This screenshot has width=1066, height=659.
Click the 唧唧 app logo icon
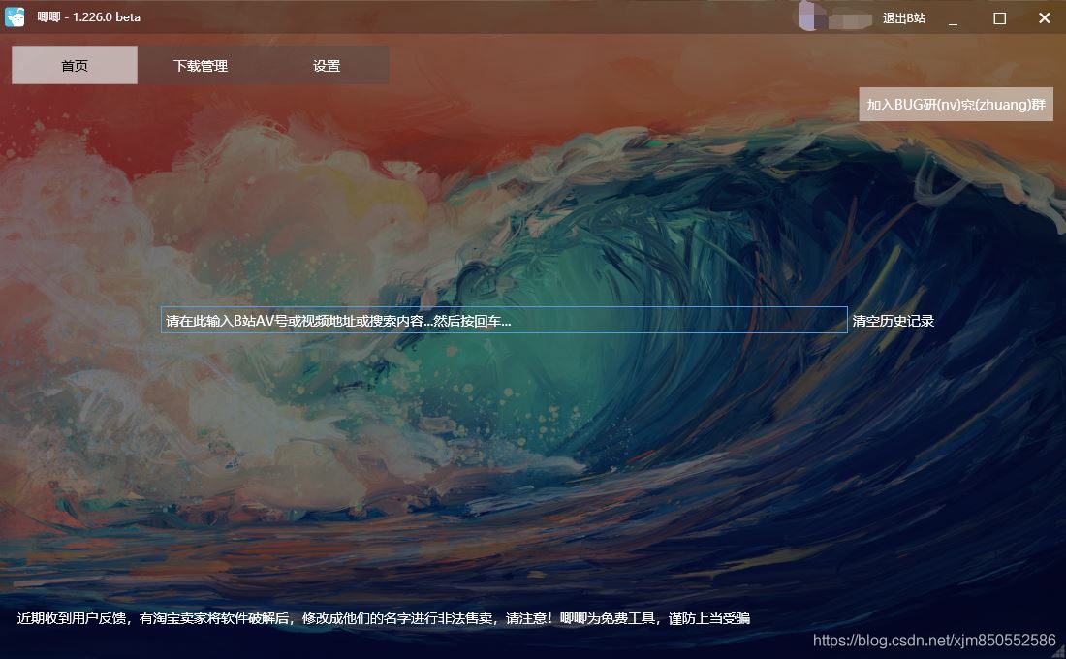(16, 16)
